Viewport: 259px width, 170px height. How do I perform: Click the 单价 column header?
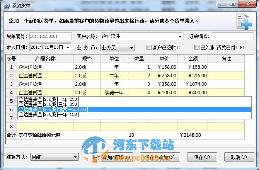pos(164,59)
